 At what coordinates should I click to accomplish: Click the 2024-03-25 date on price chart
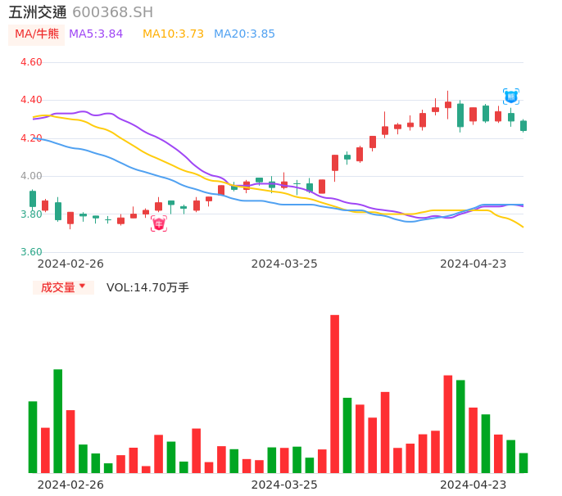(284, 264)
